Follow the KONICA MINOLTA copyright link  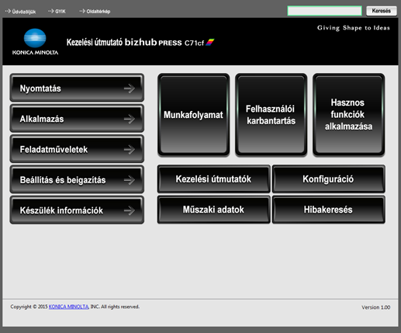pos(68,307)
